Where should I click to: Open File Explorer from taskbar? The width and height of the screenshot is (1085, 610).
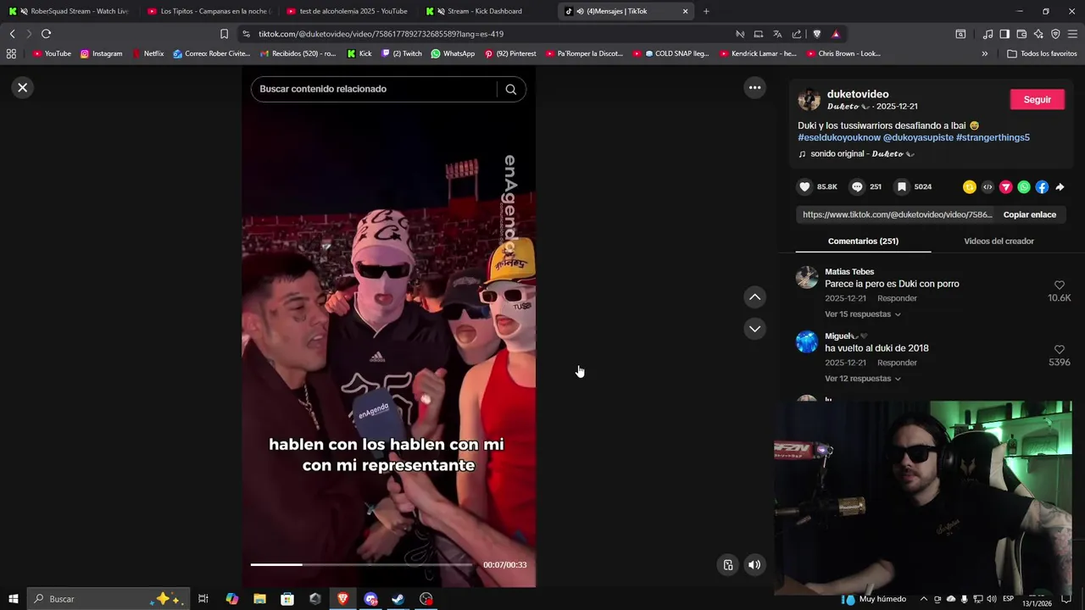point(259,599)
